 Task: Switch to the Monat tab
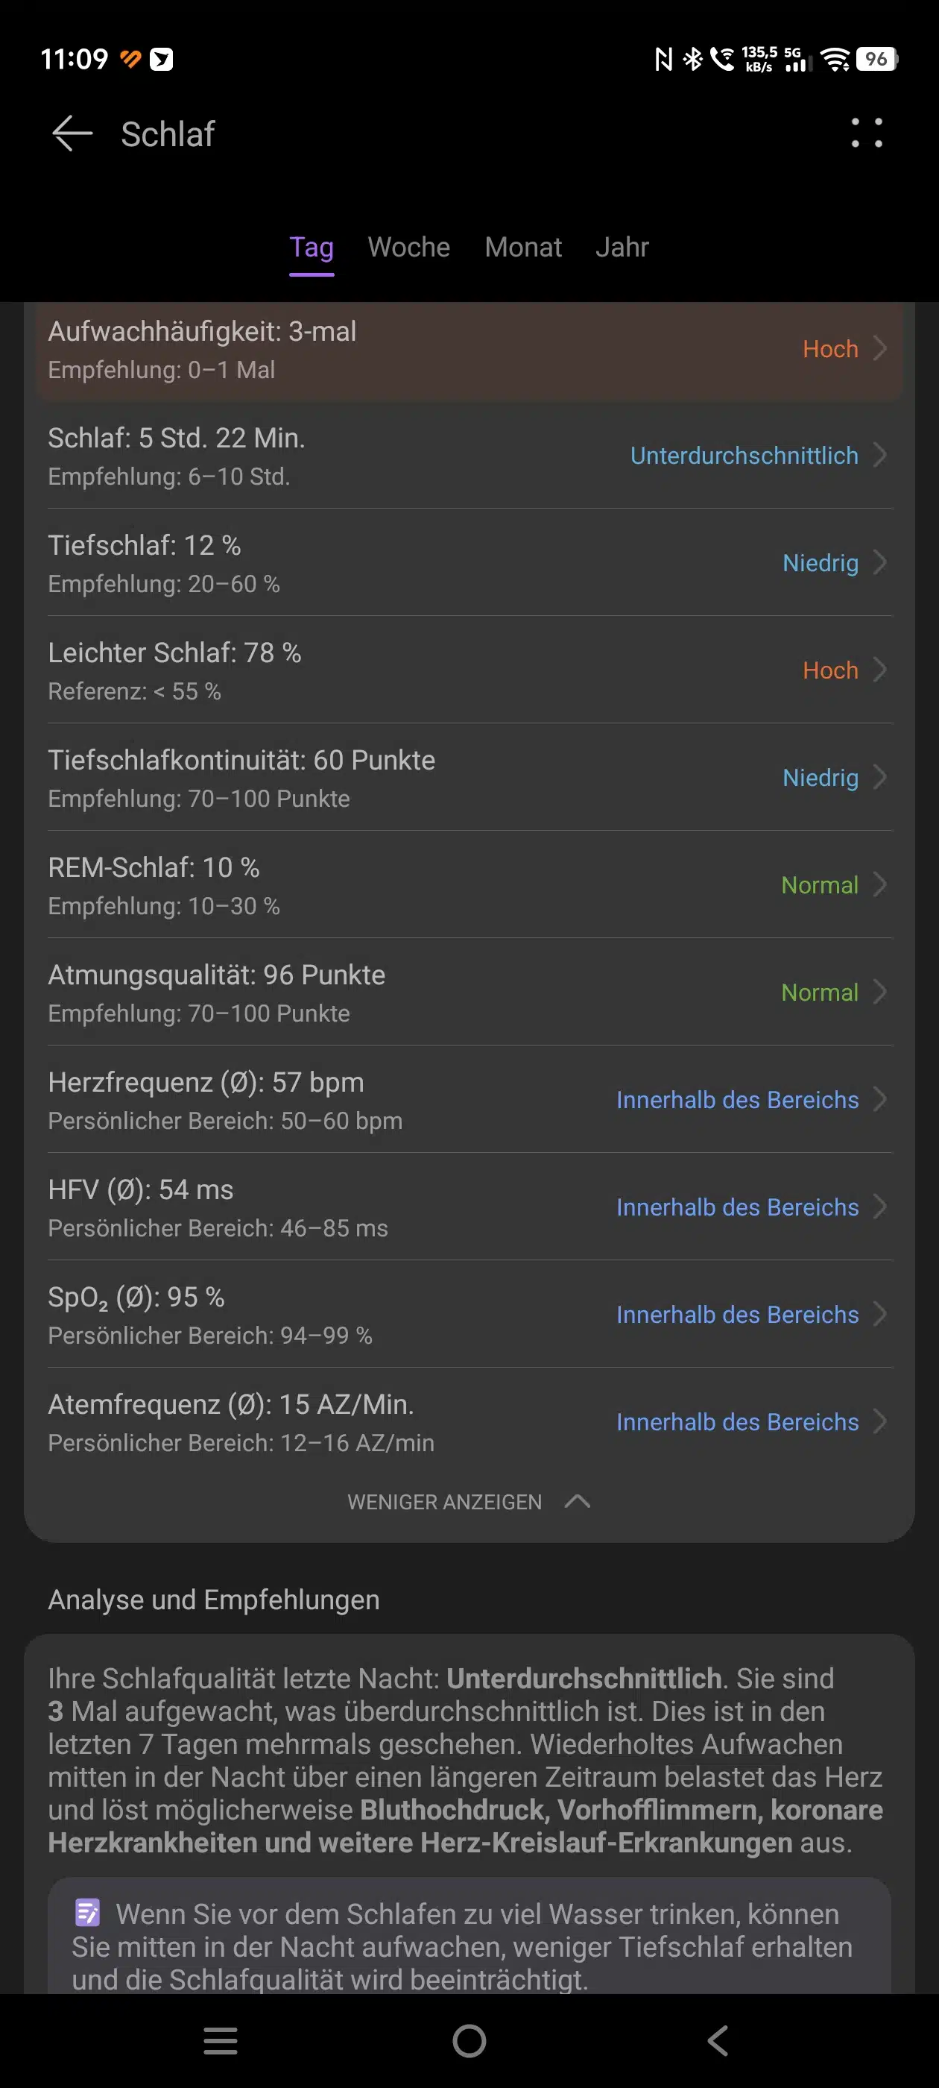point(522,248)
